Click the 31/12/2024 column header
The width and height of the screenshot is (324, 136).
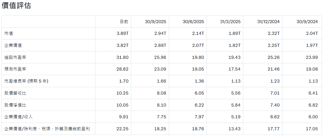pyautogui.click(x=268, y=22)
